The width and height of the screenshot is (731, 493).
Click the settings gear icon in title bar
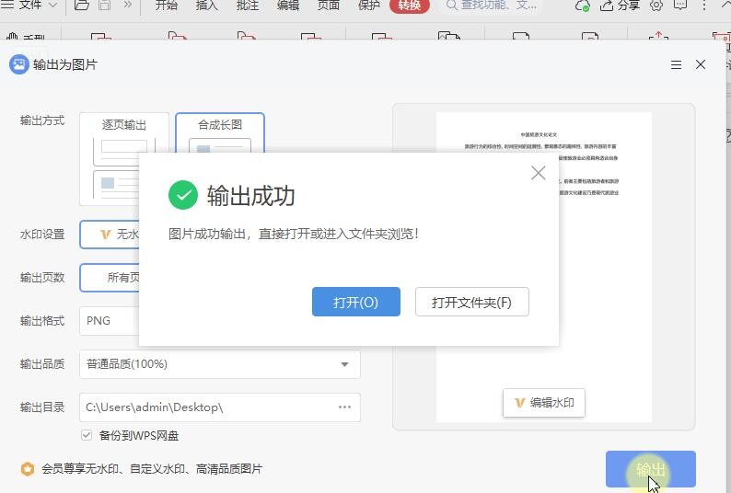[x=656, y=6]
